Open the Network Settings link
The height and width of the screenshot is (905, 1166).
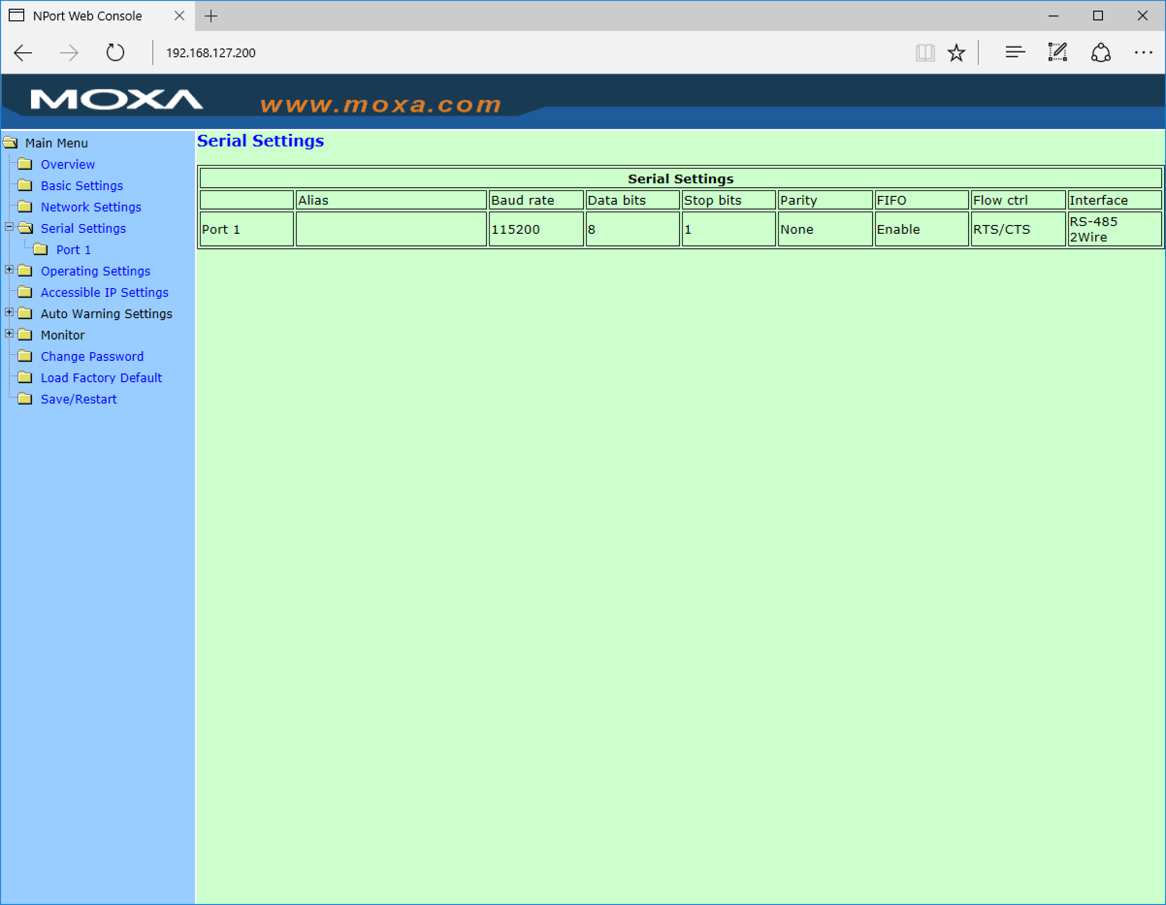point(91,207)
